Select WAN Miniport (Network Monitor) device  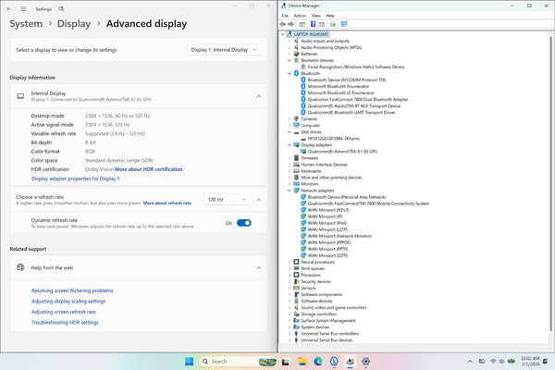click(x=339, y=236)
